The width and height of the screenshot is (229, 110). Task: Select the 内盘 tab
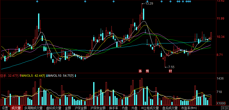(x=125, y=108)
